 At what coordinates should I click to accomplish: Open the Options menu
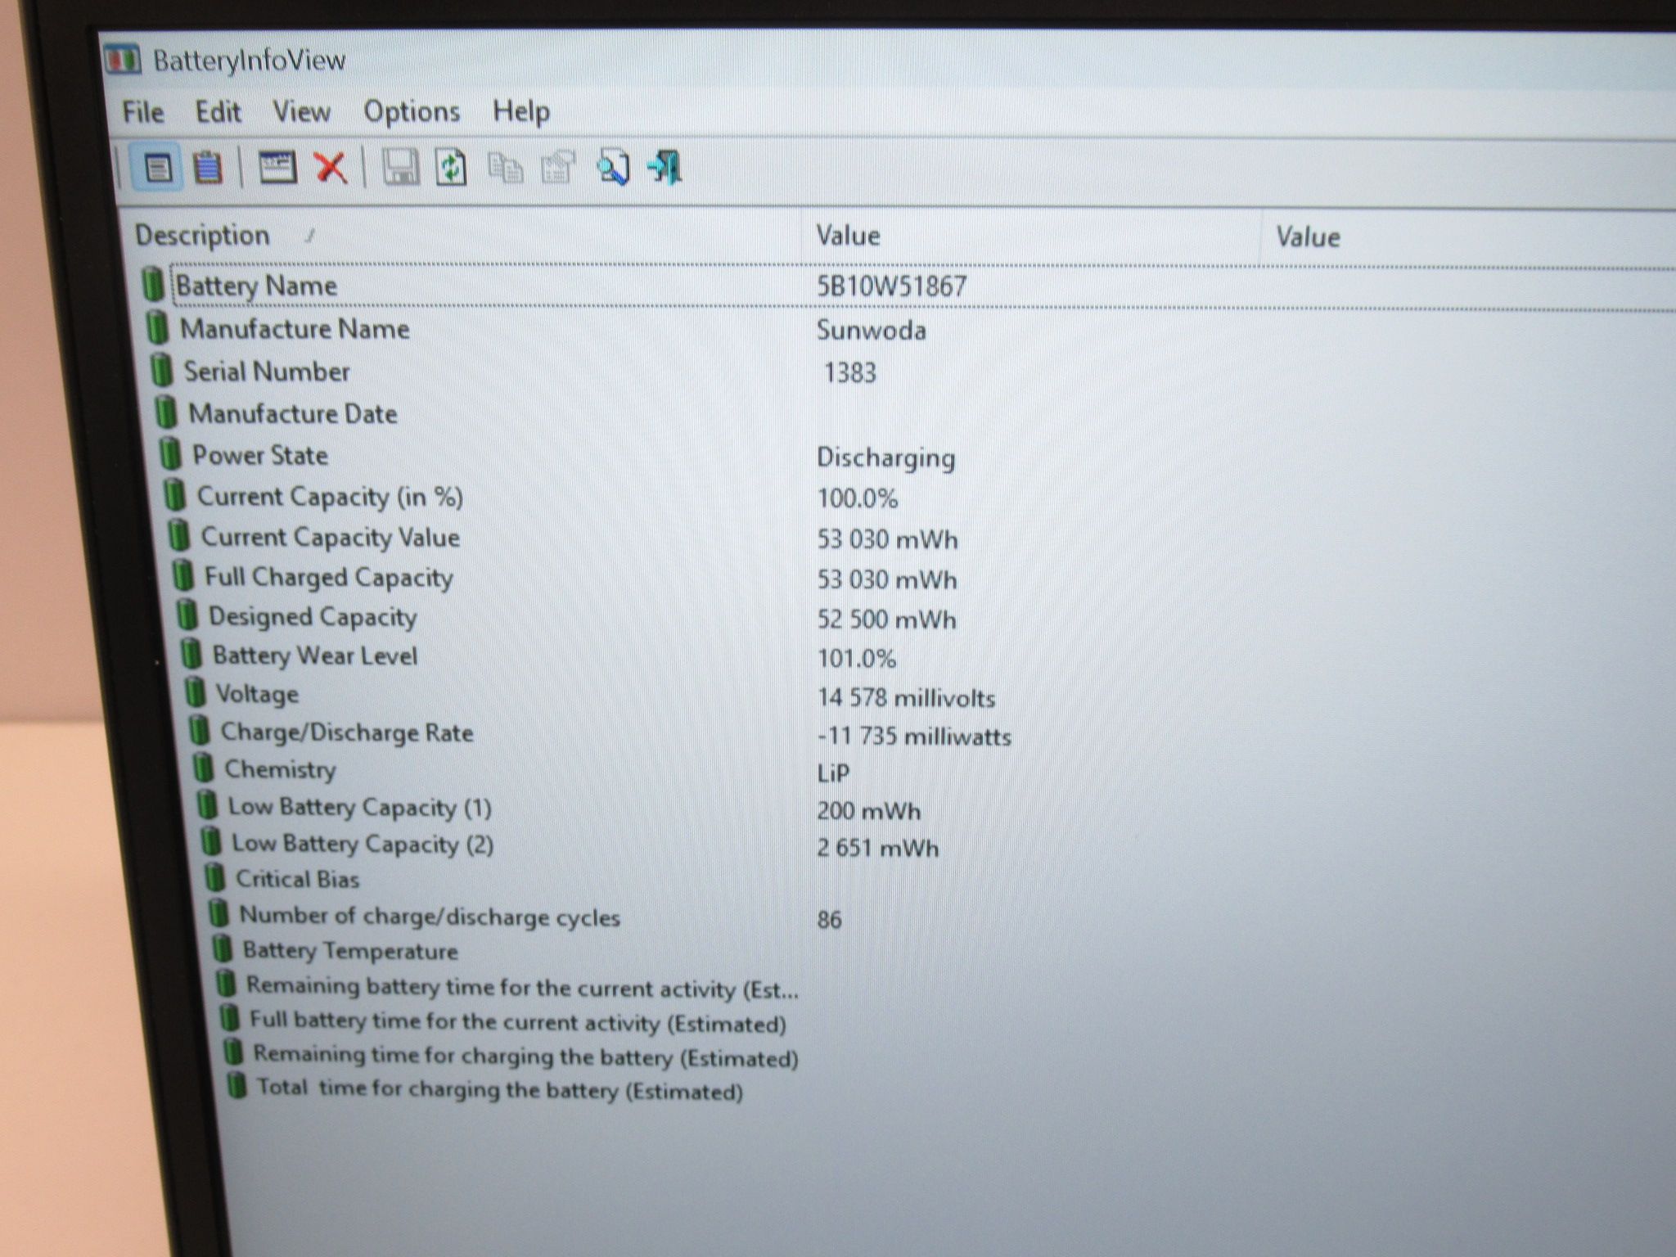click(412, 112)
